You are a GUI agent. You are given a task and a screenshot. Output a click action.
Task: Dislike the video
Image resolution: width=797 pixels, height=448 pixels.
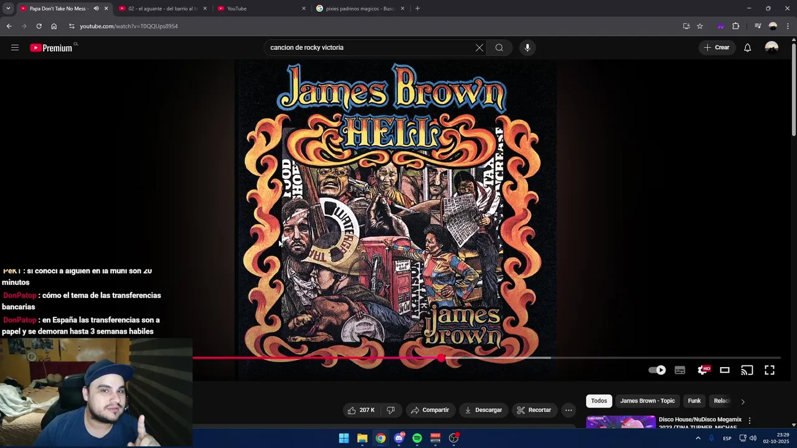pyautogui.click(x=391, y=410)
